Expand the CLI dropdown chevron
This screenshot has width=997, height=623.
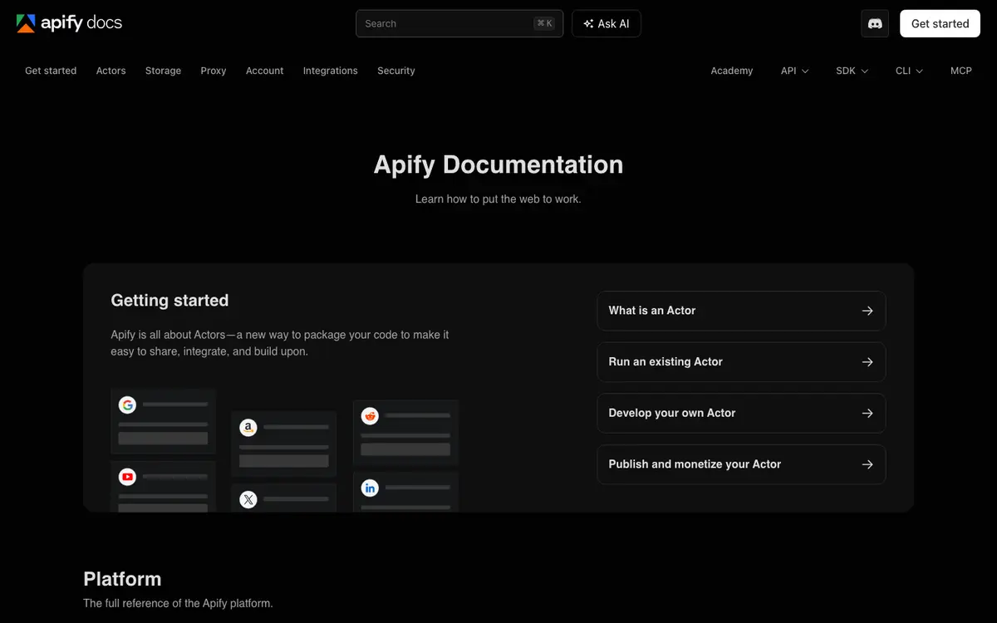point(919,71)
